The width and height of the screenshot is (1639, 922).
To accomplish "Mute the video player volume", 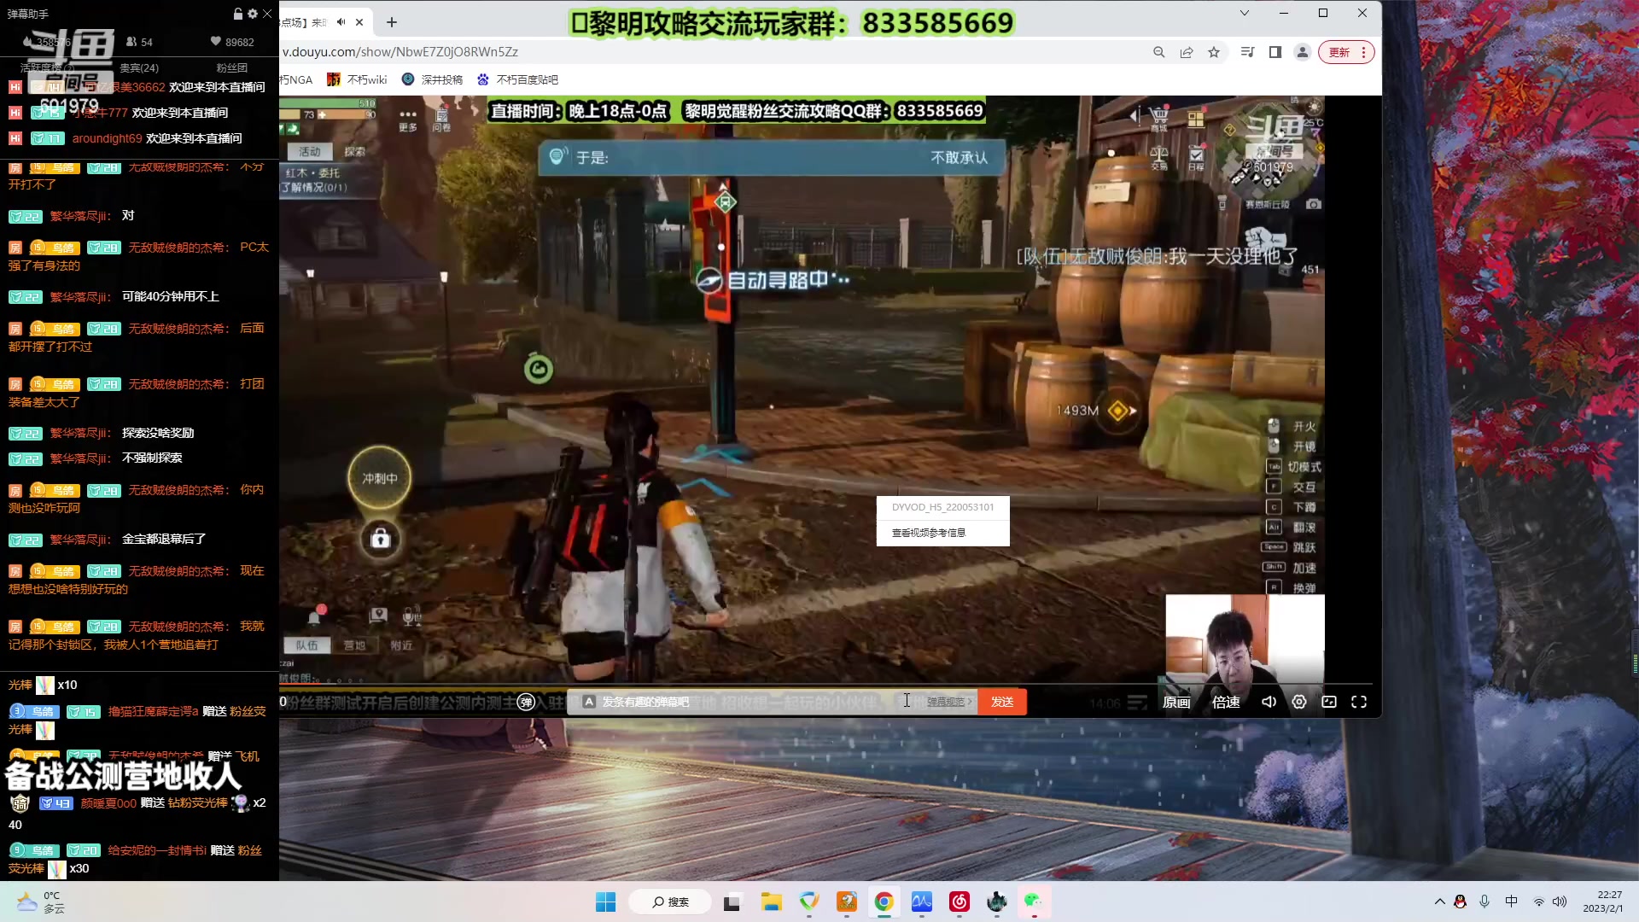I will (1269, 702).
